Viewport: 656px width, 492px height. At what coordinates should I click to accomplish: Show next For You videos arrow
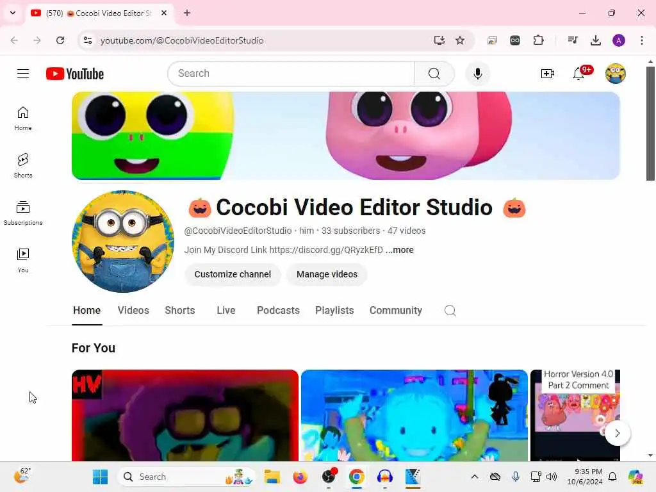tap(617, 433)
